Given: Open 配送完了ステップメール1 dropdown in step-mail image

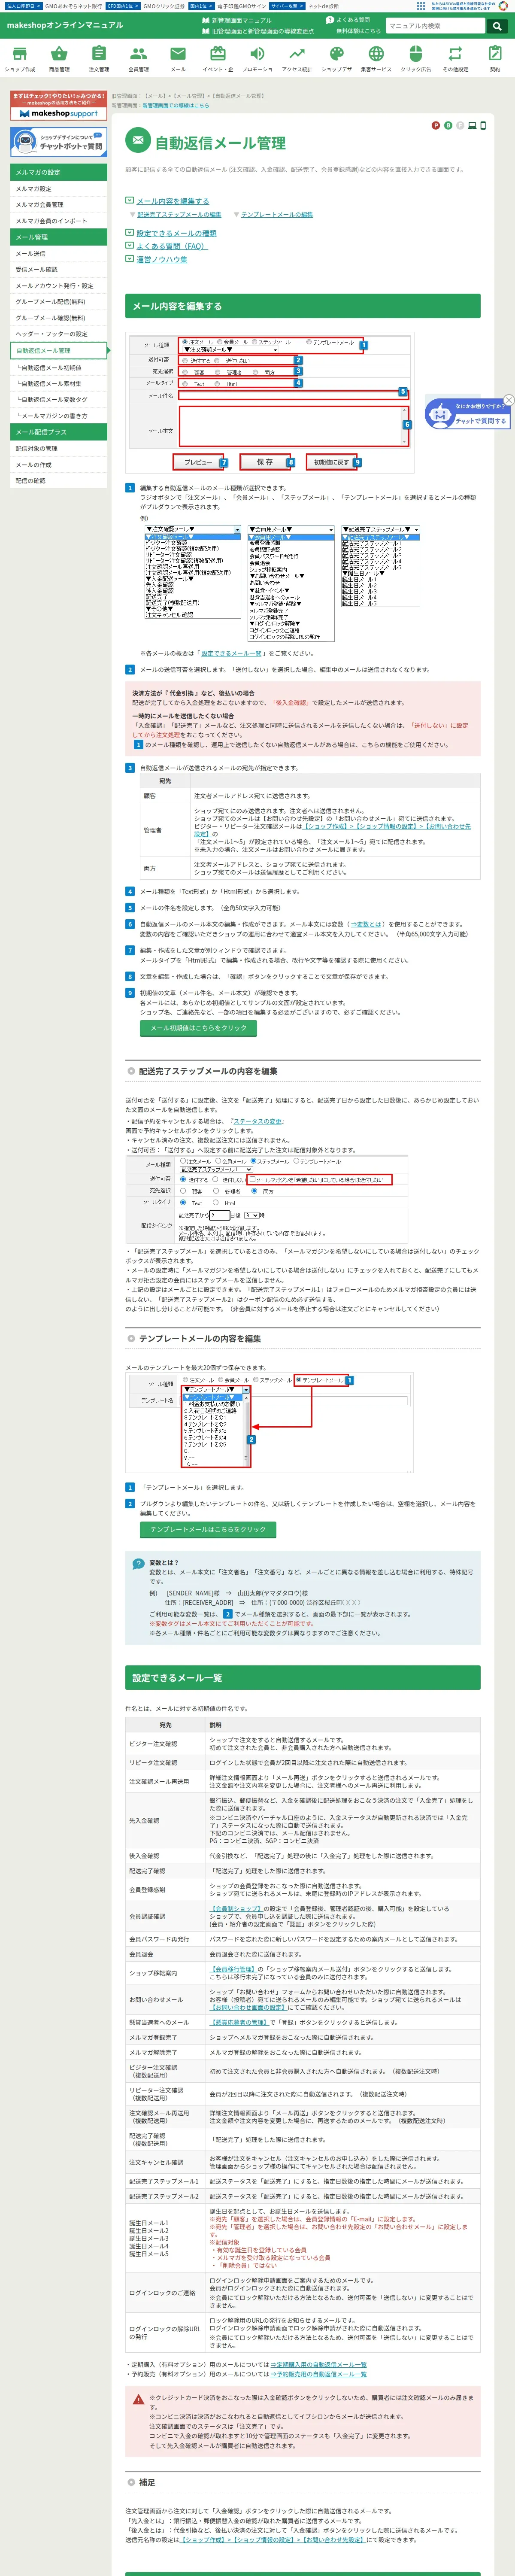Looking at the screenshot, I should point(215,1169).
